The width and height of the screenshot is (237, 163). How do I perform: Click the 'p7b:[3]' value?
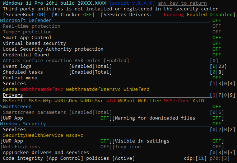click(220, 158)
